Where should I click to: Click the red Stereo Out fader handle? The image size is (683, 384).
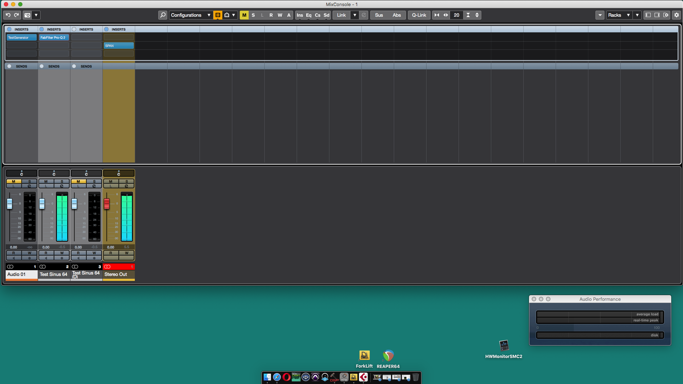107,204
